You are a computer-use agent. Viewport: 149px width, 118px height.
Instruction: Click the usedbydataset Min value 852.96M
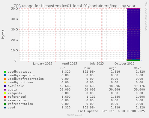pyautogui.click(x=89, y=72)
